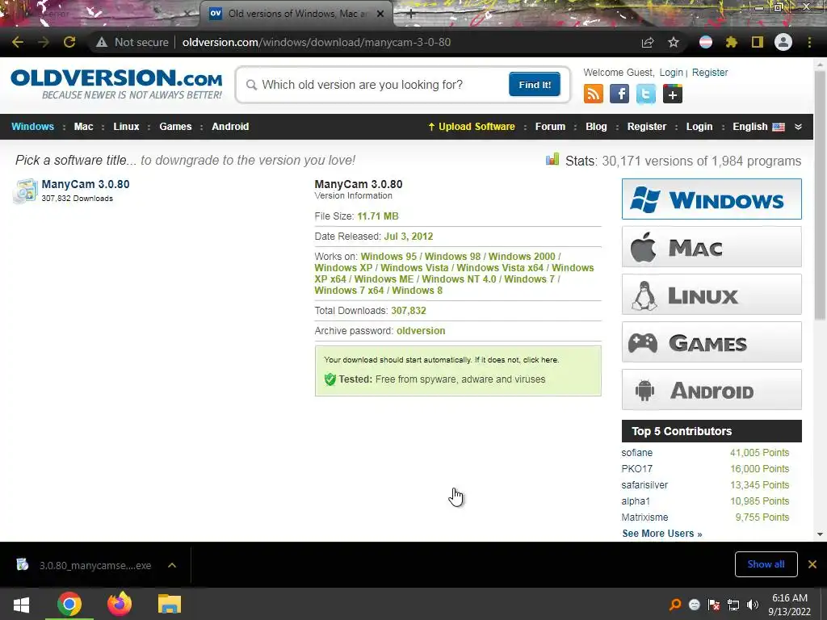Open the Blog nav link
This screenshot has height=620, width=827.
coord(596,127)
